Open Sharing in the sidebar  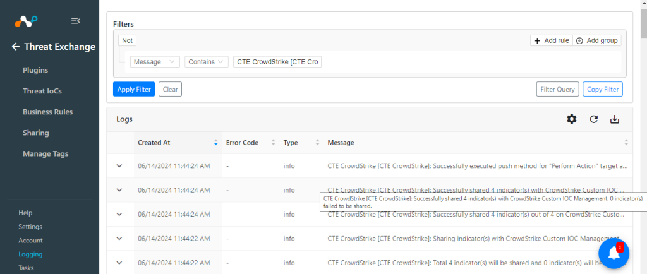pyautogui.click(x=36, y=133)
